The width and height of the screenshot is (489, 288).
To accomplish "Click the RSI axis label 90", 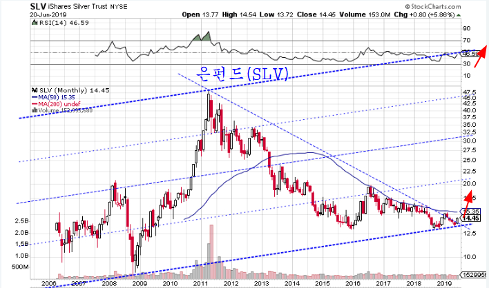I will tap(466, 28).
